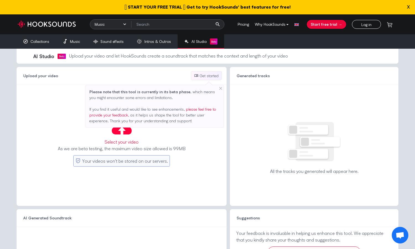Expand the Why HookSounds menu

[x=271, y=24]
